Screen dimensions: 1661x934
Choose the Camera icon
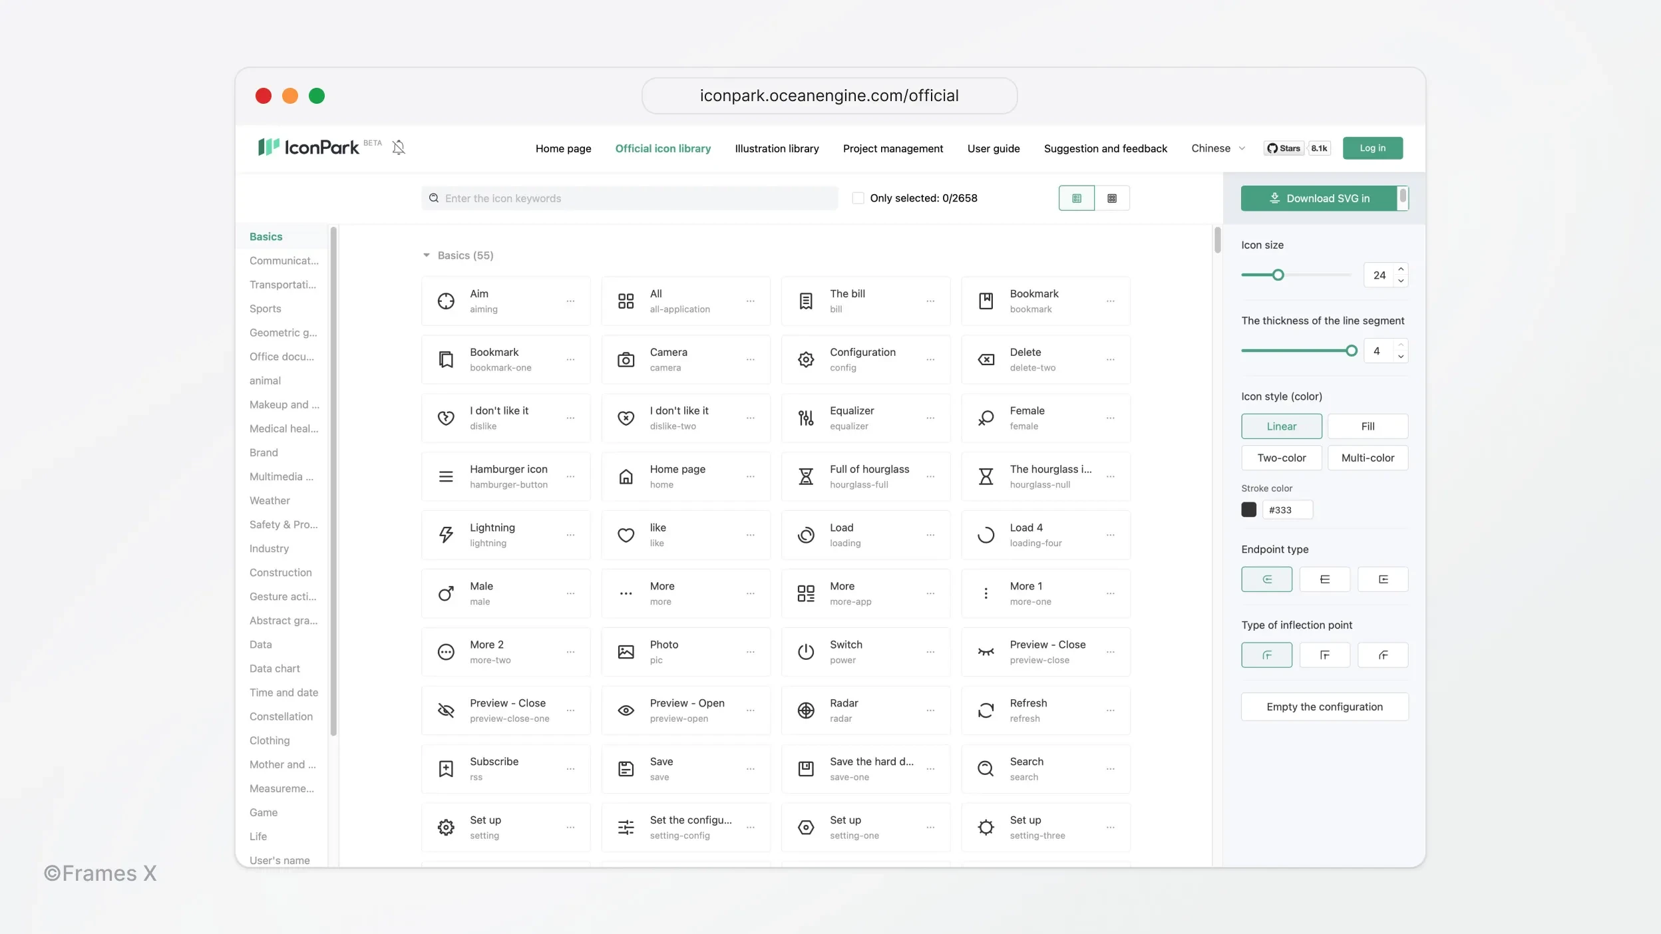(x=626, y=359)
